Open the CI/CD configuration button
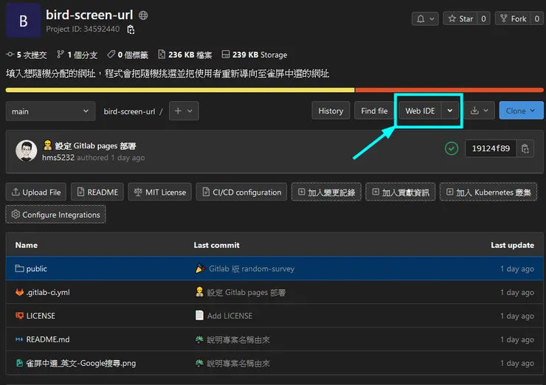The height and width of the screenshot is (385, 546). click(x=241, y=192)
